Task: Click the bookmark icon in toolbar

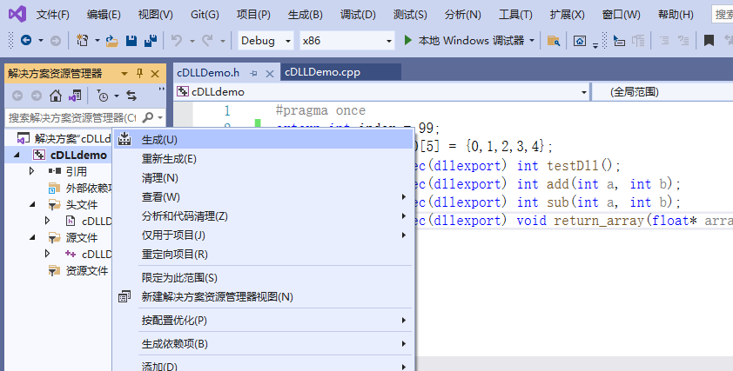Action: 709,41
